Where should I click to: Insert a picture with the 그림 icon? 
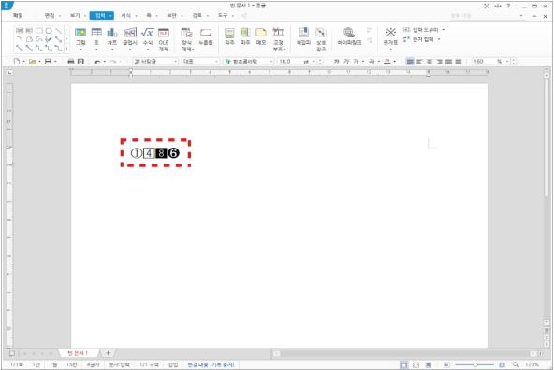[80, 37]
